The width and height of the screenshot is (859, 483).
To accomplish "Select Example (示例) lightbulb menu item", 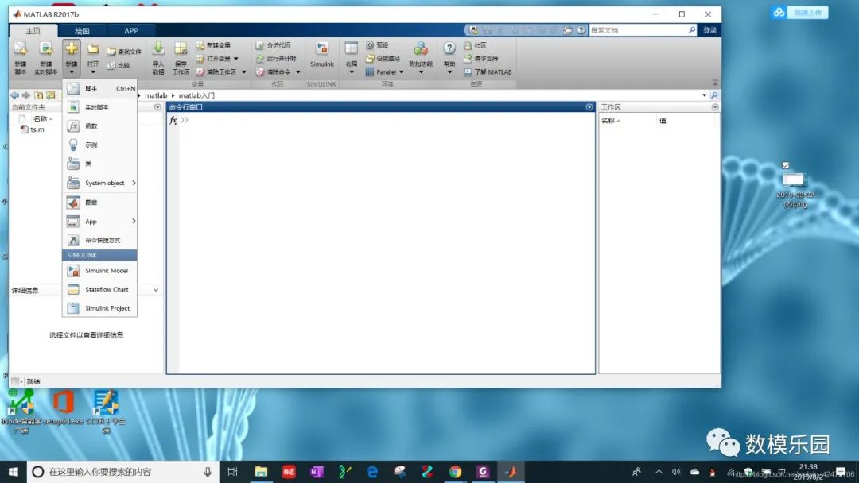I will pyautogui.click(x=99, y=145).
